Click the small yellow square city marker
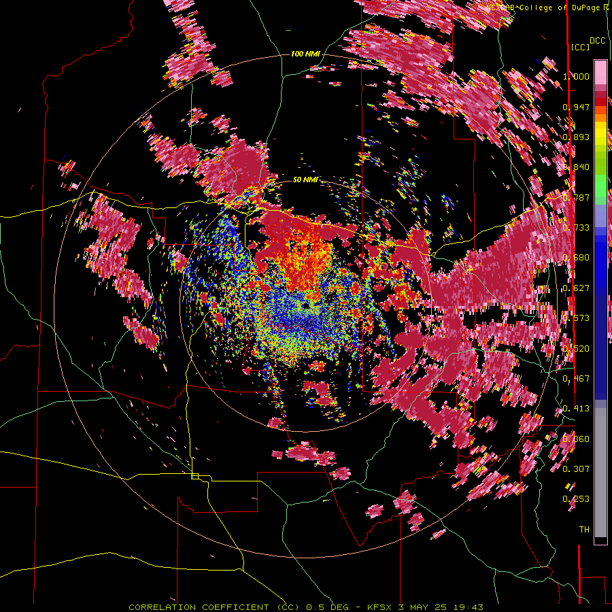This screenshot has width=612, height=612. point(194,476)
